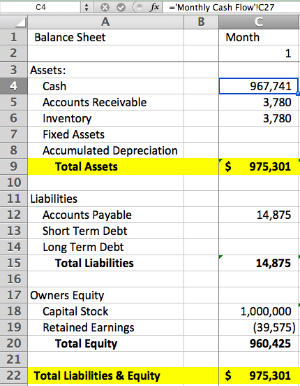Select Total Equity value 960,425
Viewport: 300px width, 386px height.
tap(259, 343)
